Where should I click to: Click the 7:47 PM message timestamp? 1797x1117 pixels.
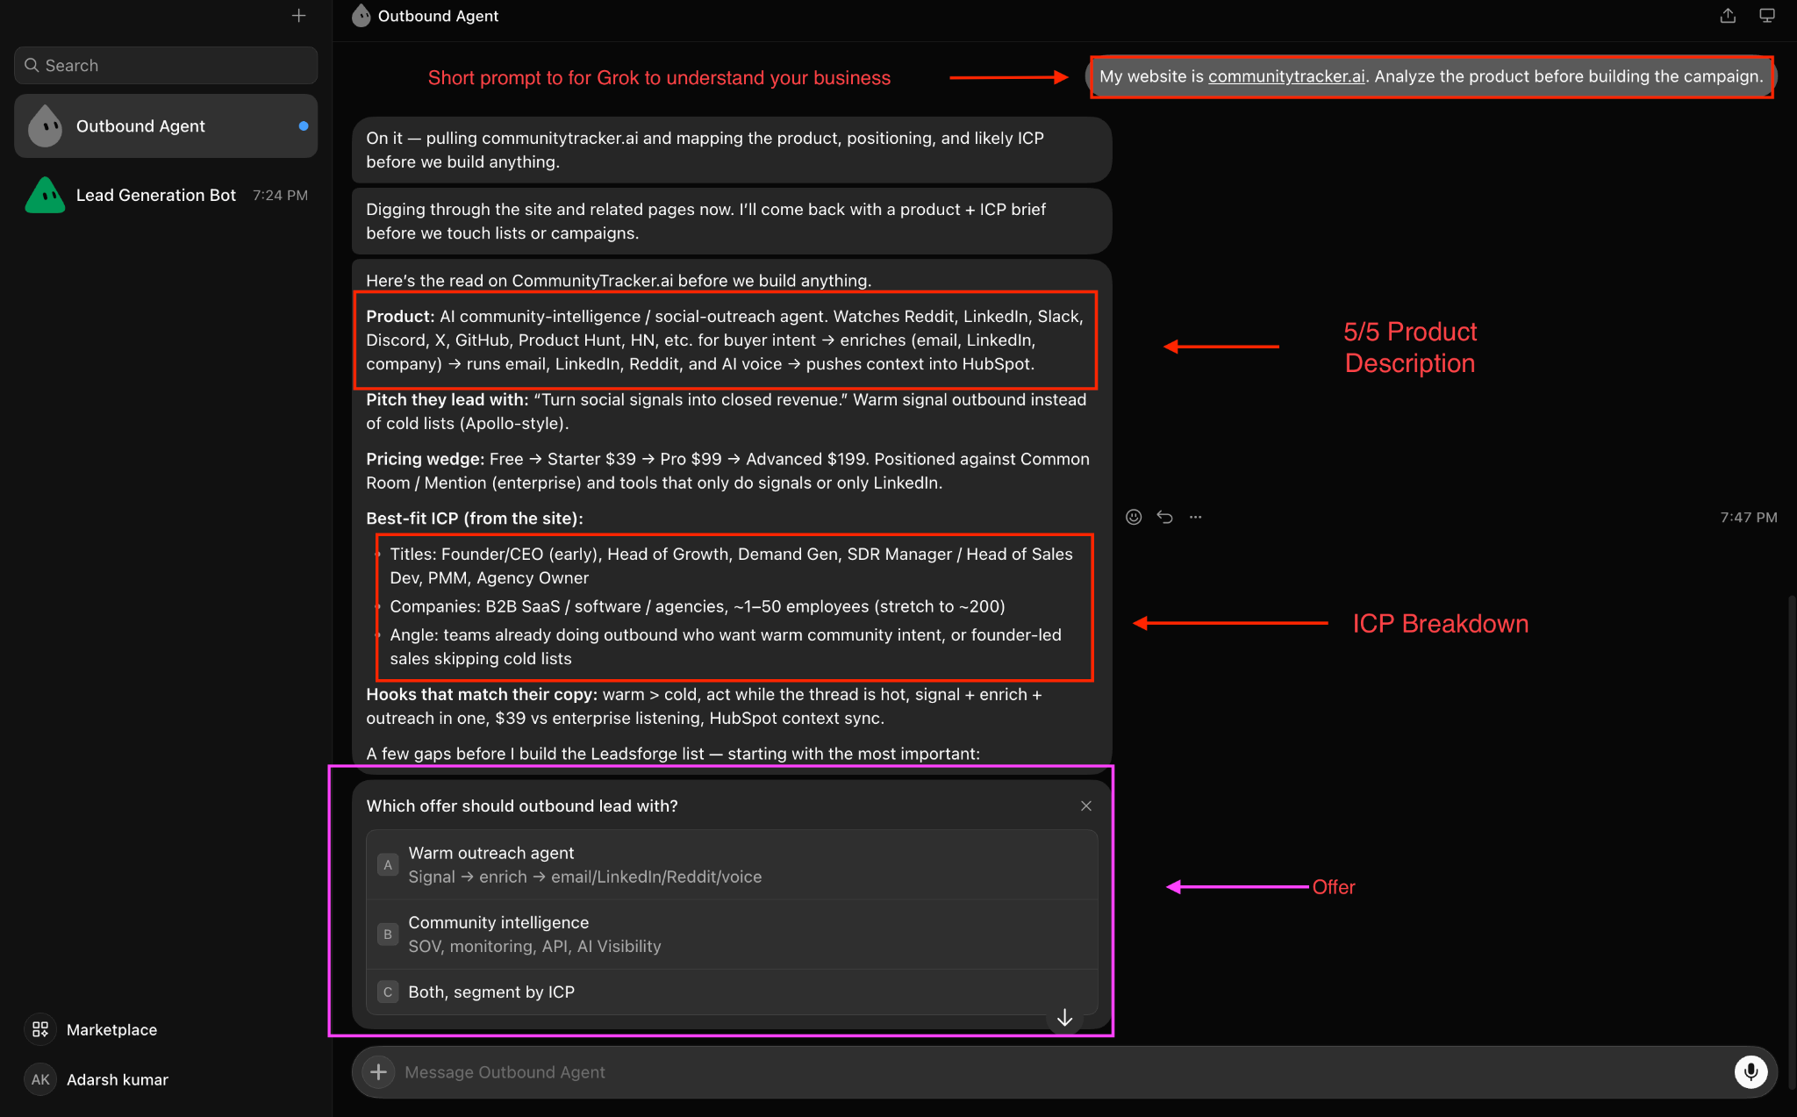pyautogui.click(x=1748, y=517)
